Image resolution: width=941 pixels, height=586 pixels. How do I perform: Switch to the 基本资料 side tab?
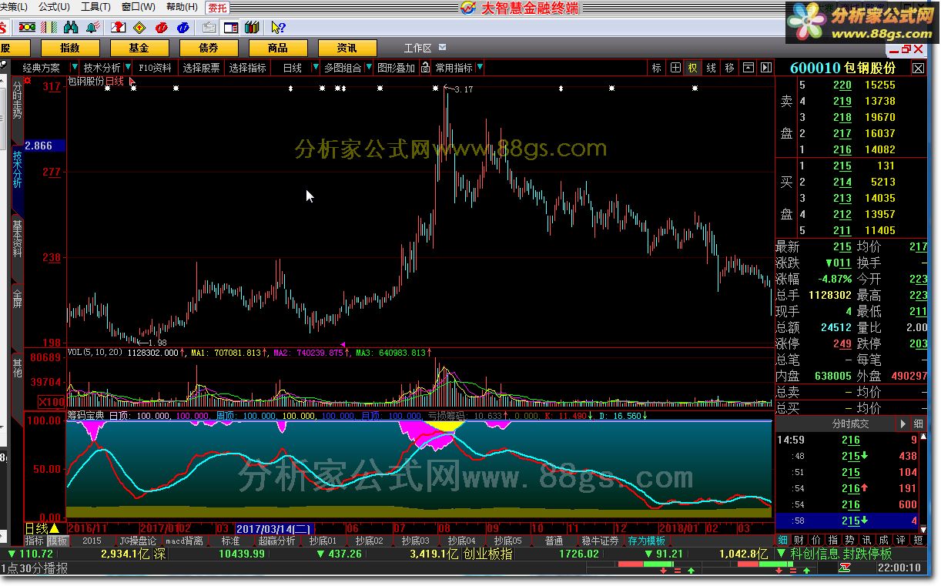[18, 239]
